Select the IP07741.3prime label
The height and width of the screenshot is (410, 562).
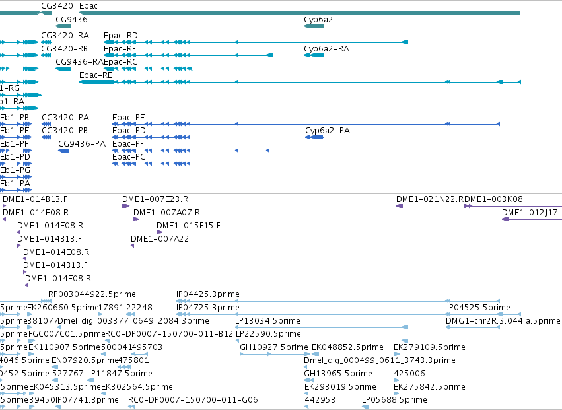87,400
